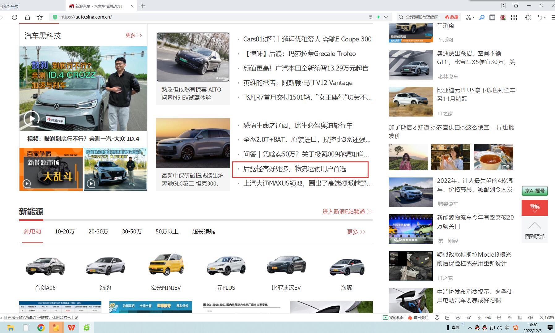The image size is (555, 333).
Task: Toggle night mode sun icon
Action: (528, 17)
